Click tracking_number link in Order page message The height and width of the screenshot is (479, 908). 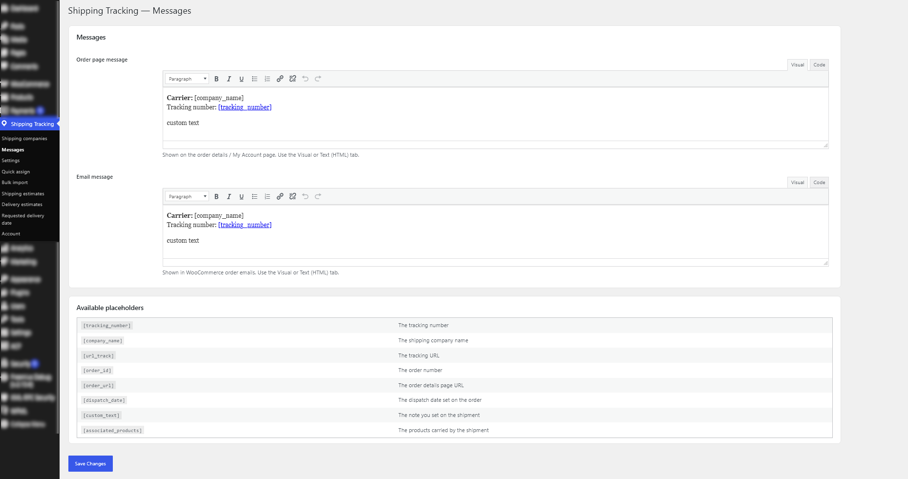(245, 107)
